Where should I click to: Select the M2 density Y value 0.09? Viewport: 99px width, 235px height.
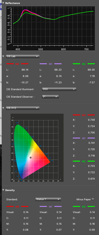click(92, 230)
